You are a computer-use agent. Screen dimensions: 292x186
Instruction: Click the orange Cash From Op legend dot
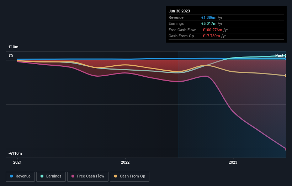116,176
